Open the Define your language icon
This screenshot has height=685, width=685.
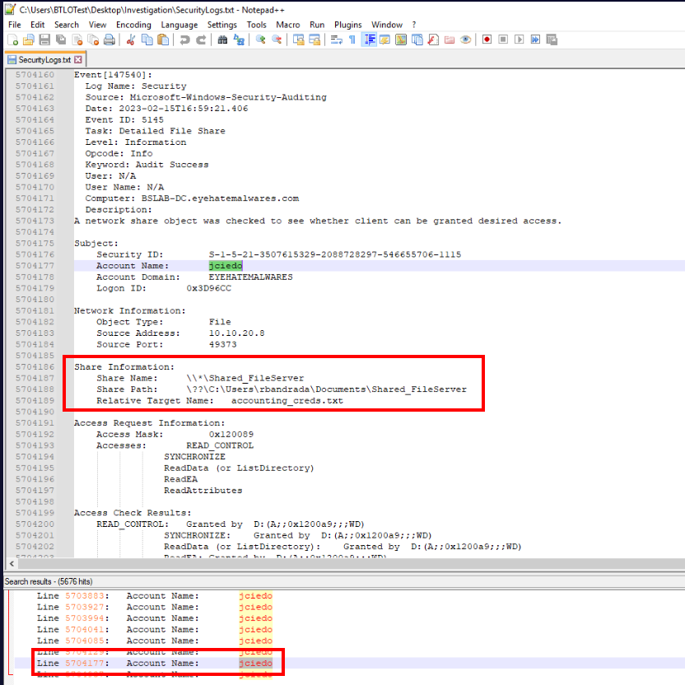point(385,40)
